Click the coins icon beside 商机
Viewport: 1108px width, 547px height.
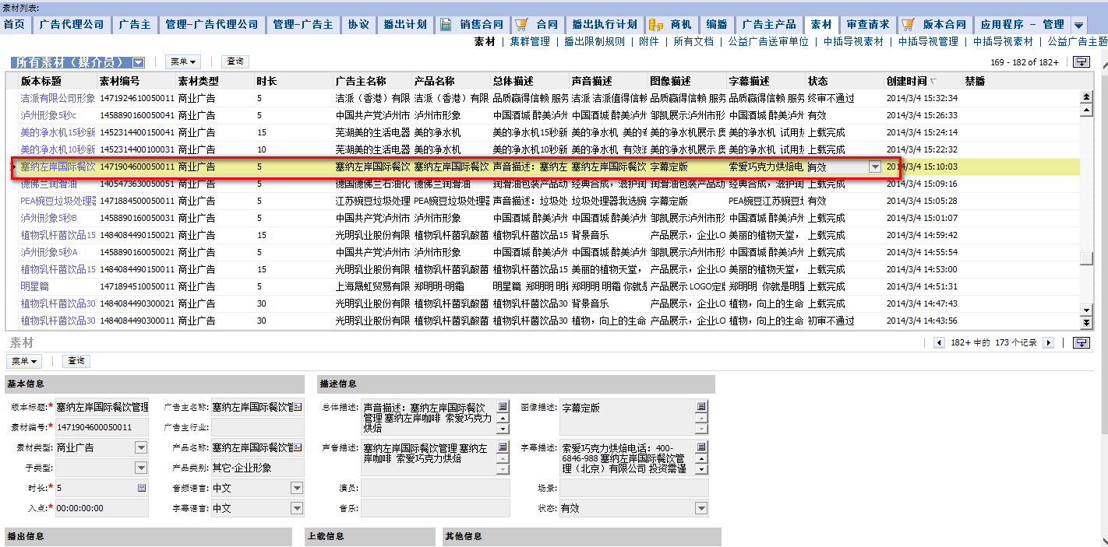(656, 25)
